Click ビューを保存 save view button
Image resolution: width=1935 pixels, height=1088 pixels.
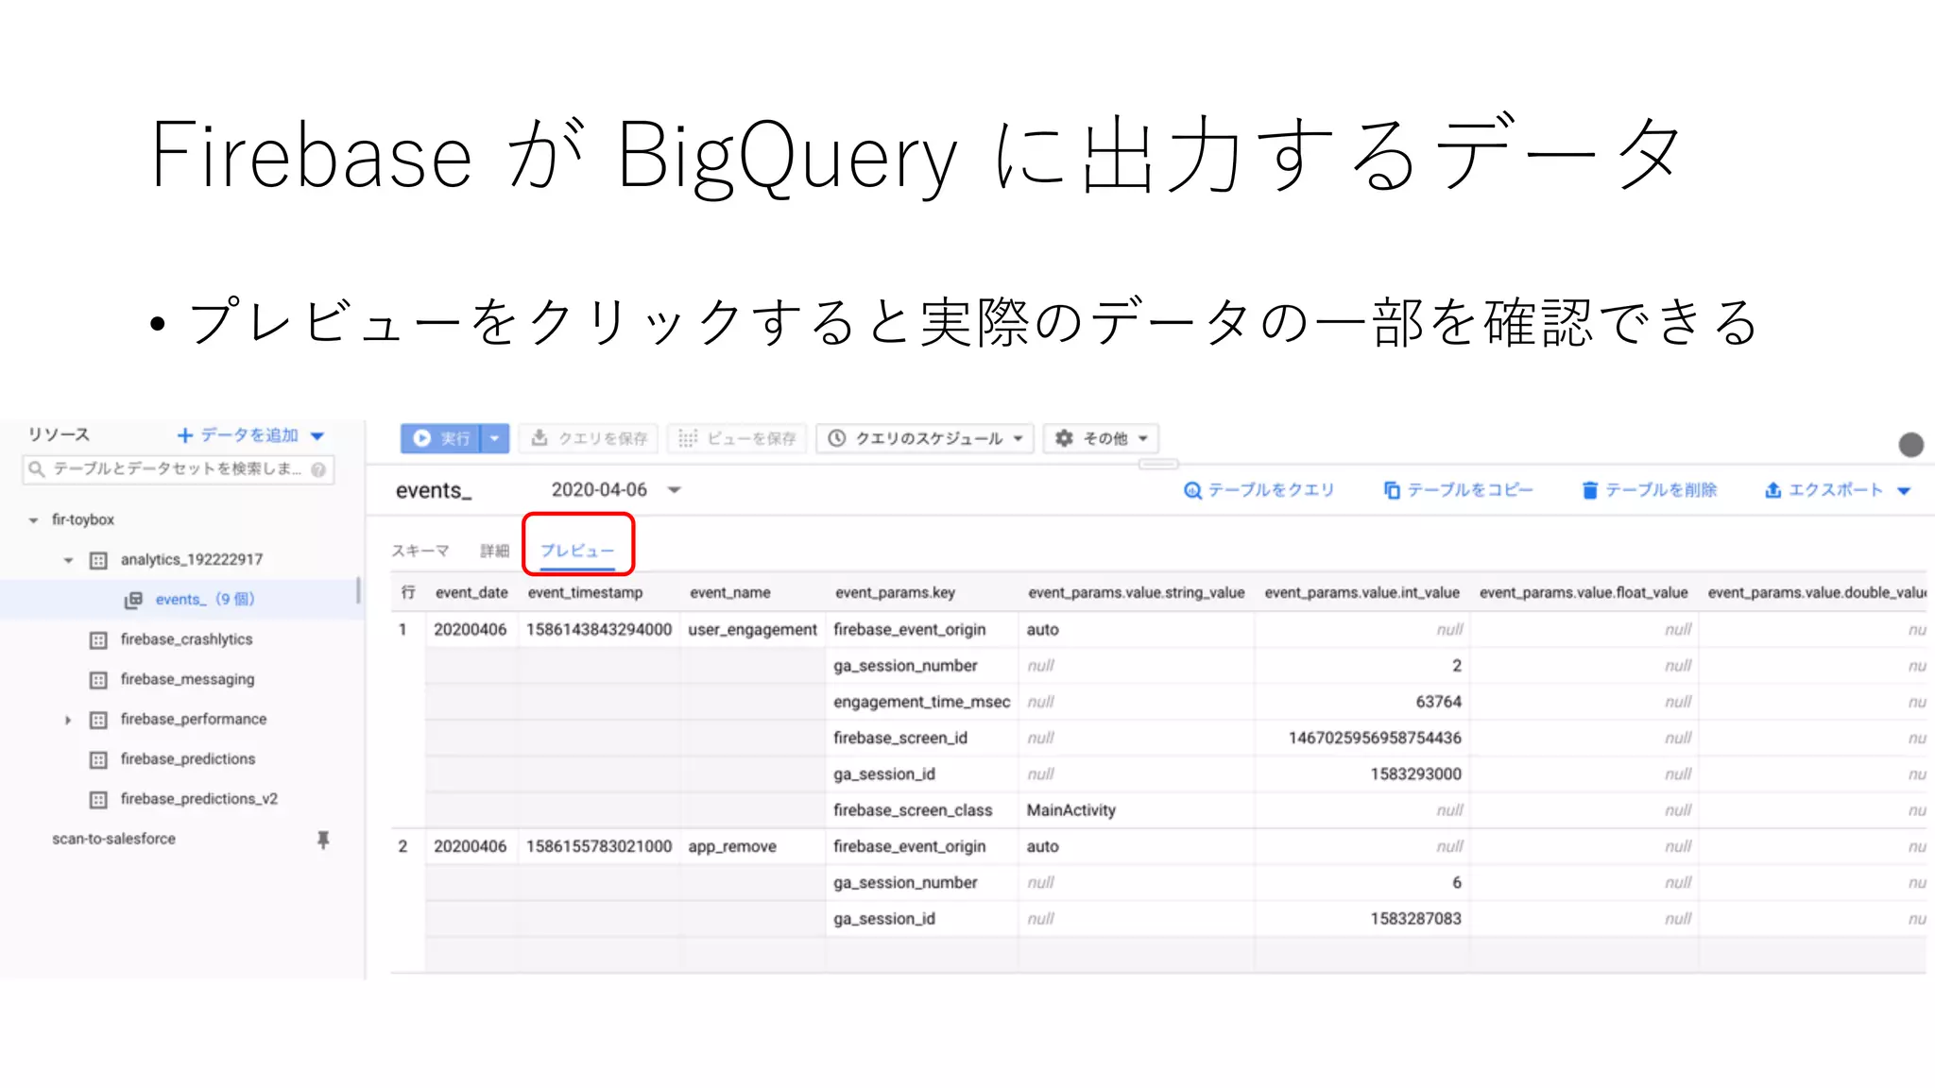point(737,438)
